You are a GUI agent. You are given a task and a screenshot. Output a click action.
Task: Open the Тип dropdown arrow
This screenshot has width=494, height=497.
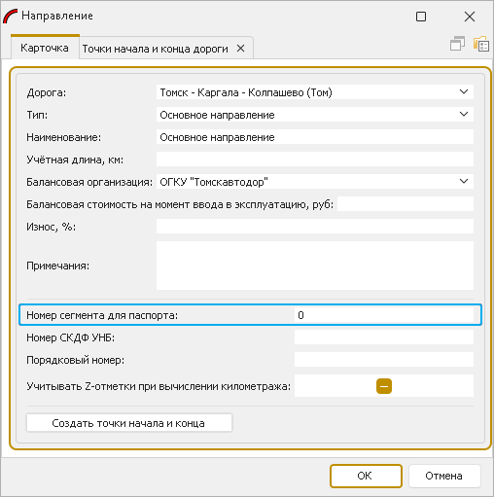click(464, 114)
